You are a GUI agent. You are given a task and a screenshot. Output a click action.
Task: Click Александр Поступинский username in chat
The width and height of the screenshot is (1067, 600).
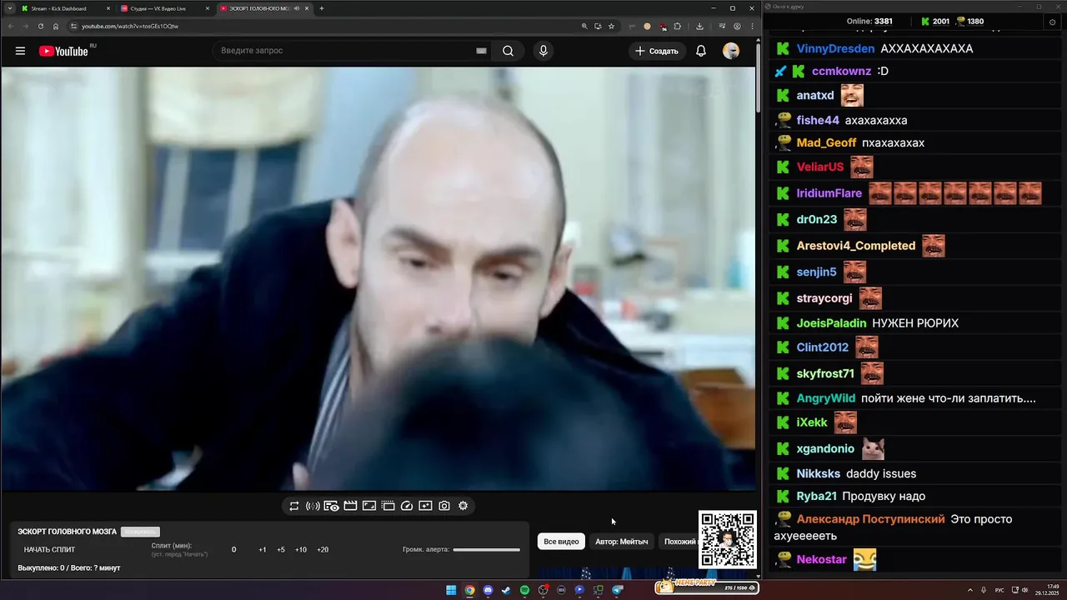[x=871, y=519]
